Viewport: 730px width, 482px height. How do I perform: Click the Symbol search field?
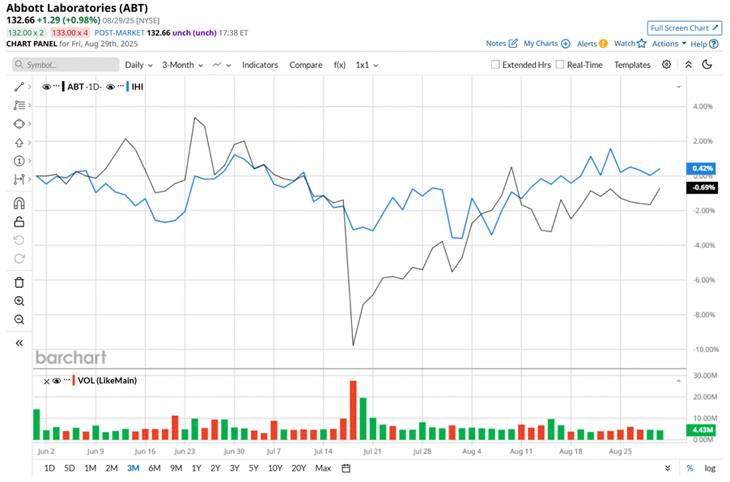tap(66, 65)
